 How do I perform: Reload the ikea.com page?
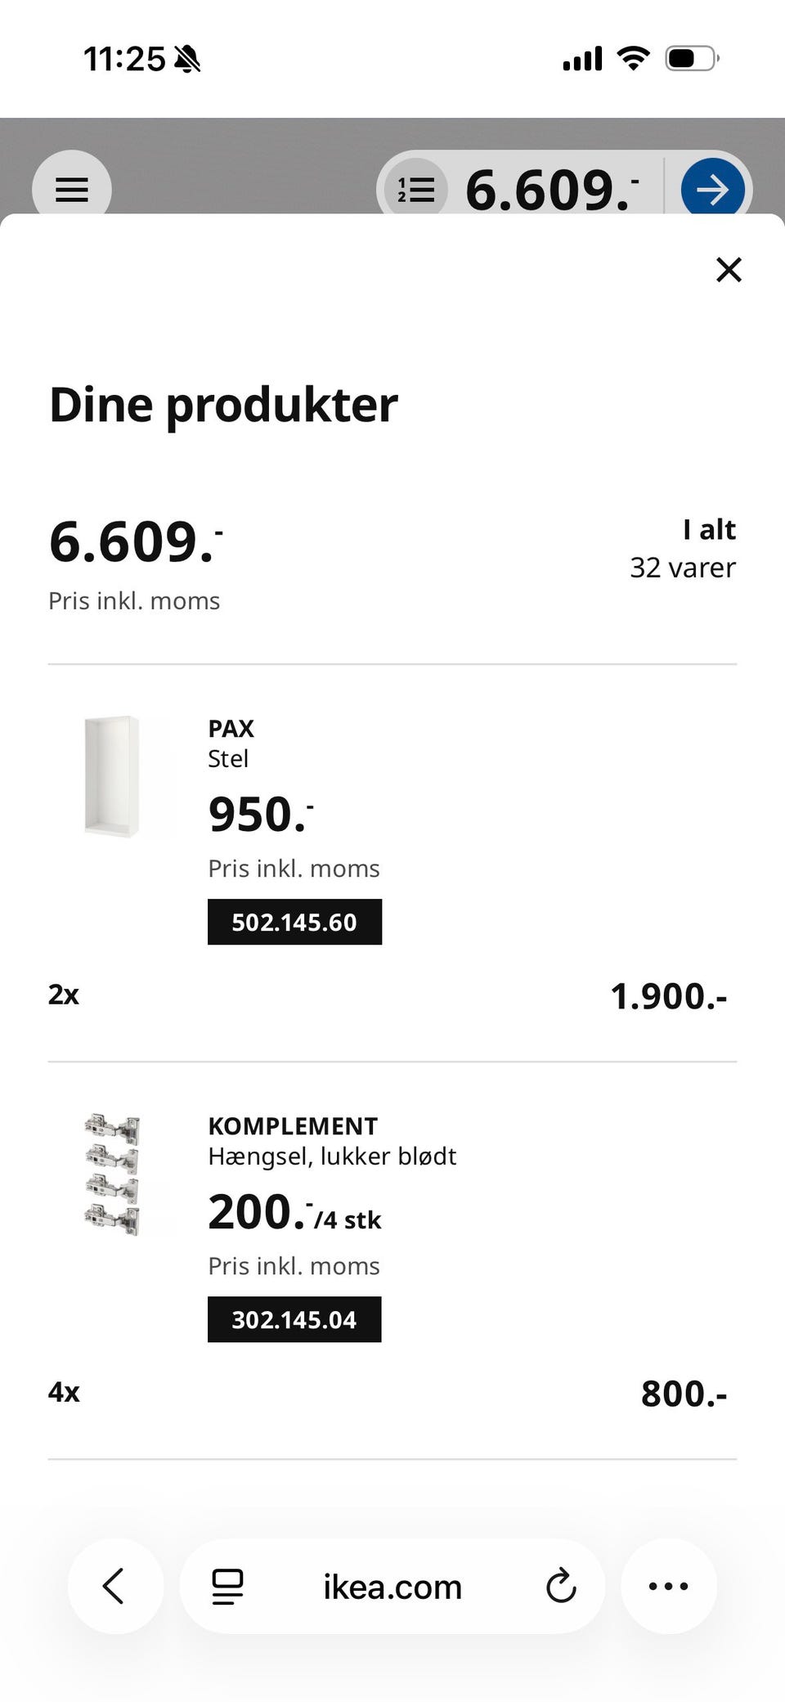coord(561,1586)
